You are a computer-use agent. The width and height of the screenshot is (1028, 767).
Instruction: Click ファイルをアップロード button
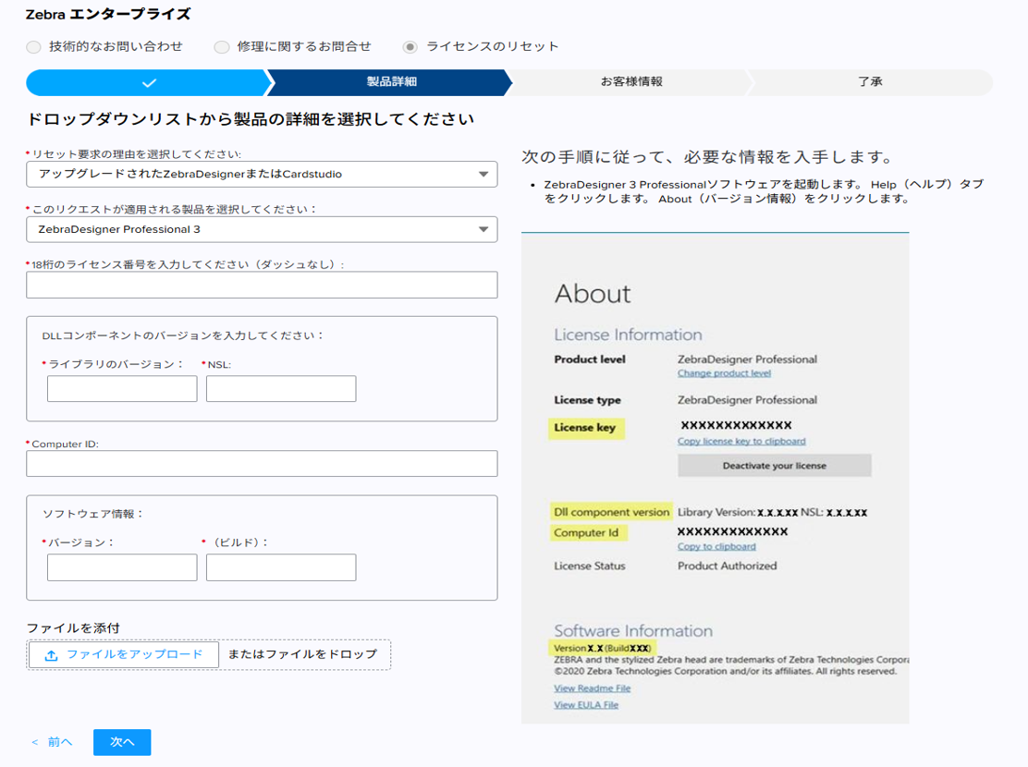click(124, 655)
